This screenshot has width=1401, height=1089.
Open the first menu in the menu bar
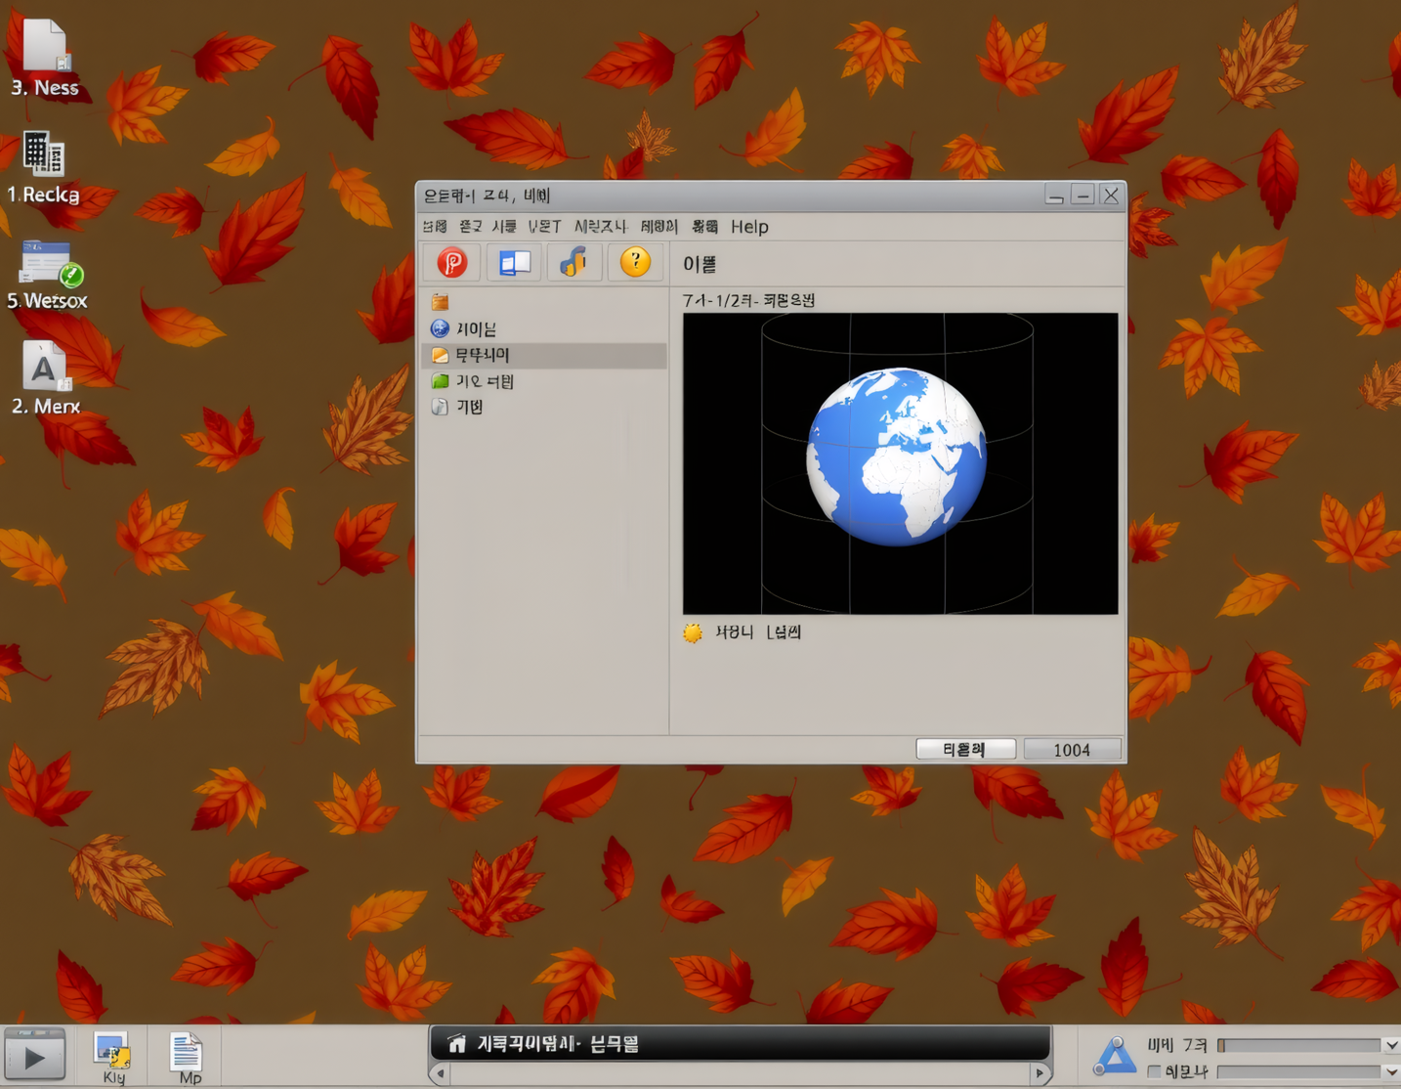coord(435,227)
